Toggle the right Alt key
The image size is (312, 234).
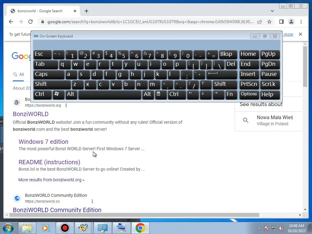[x=148, y=95]
